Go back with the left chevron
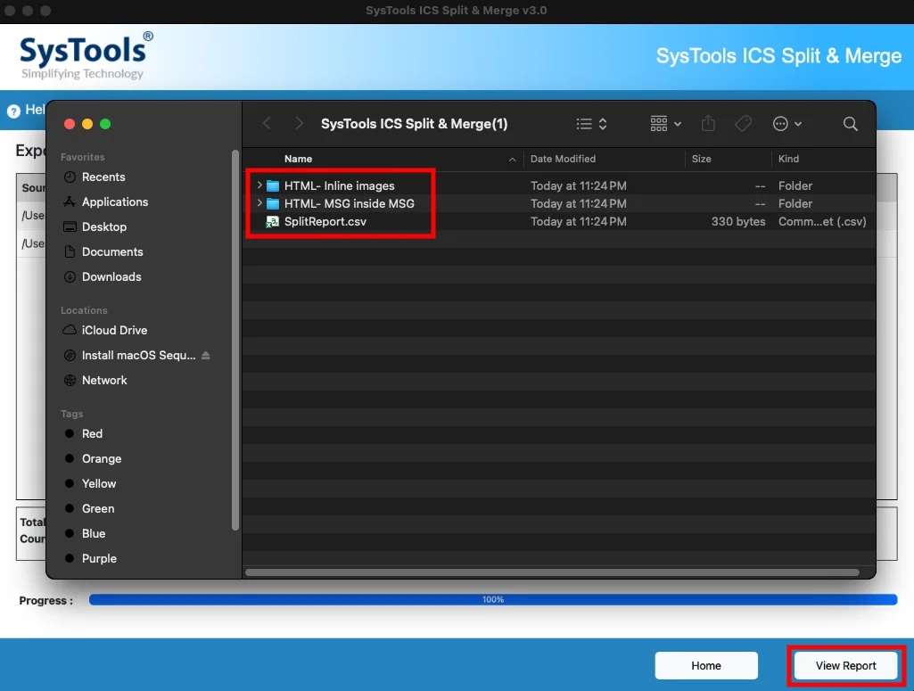Screen dimensions: 914x691 267,124
